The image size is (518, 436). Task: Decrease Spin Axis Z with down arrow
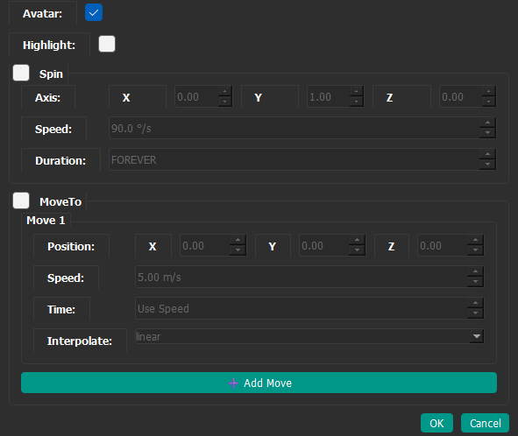pos(488,102)
